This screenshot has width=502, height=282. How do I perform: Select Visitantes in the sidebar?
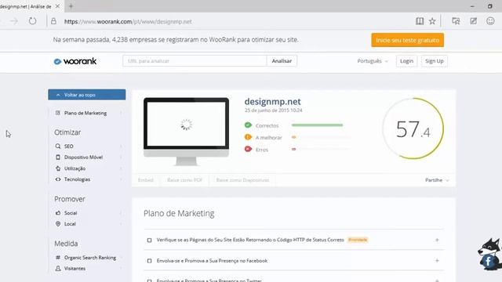(x=75, y=269)
